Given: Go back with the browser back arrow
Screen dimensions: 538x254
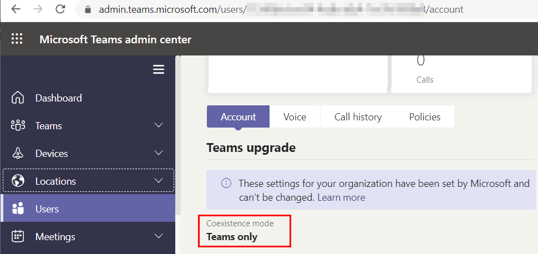Looking at the screenshot, I should [x=16, y=9].
